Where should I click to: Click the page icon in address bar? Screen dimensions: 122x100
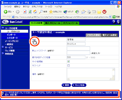13,17
